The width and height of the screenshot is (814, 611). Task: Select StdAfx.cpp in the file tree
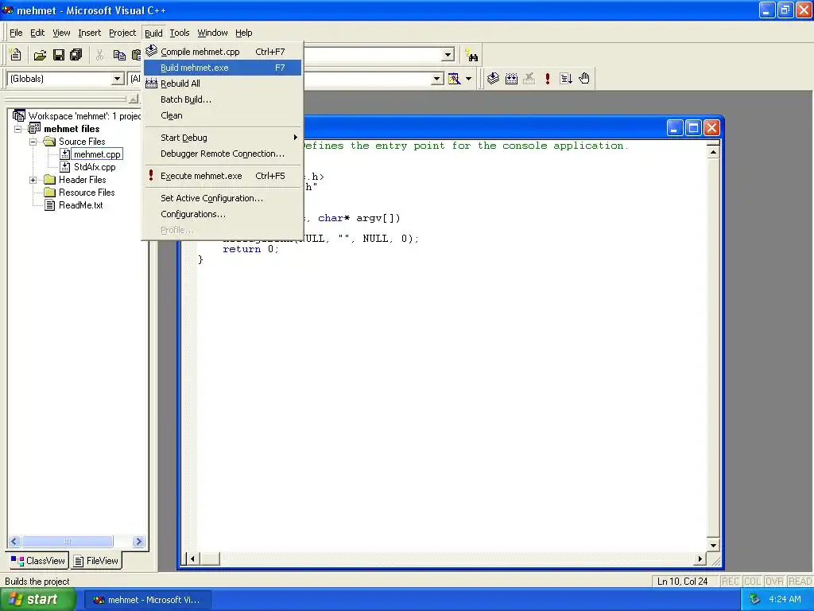pyautogui.click(x=95, y=167)
